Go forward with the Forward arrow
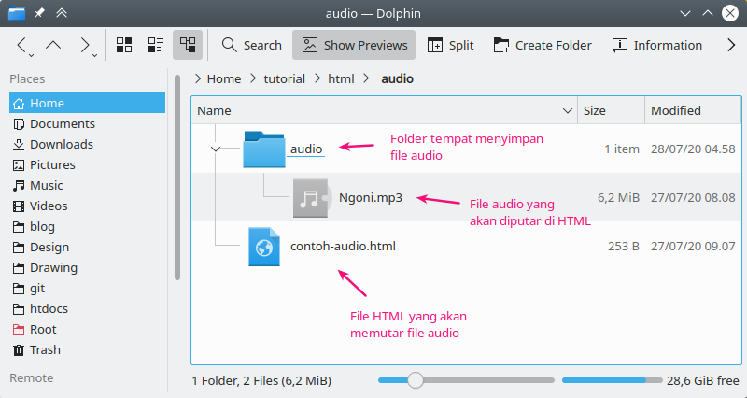The height and width of the screenshot is (398, 747). click(84, 45)
